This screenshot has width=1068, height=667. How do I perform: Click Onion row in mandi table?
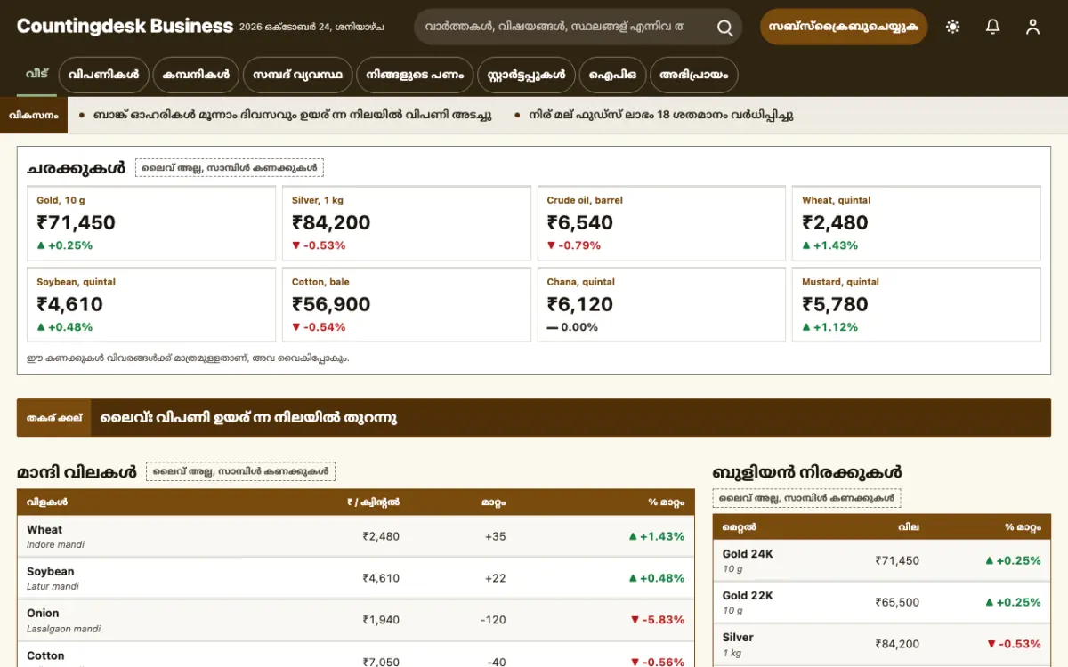pos(356,620)
